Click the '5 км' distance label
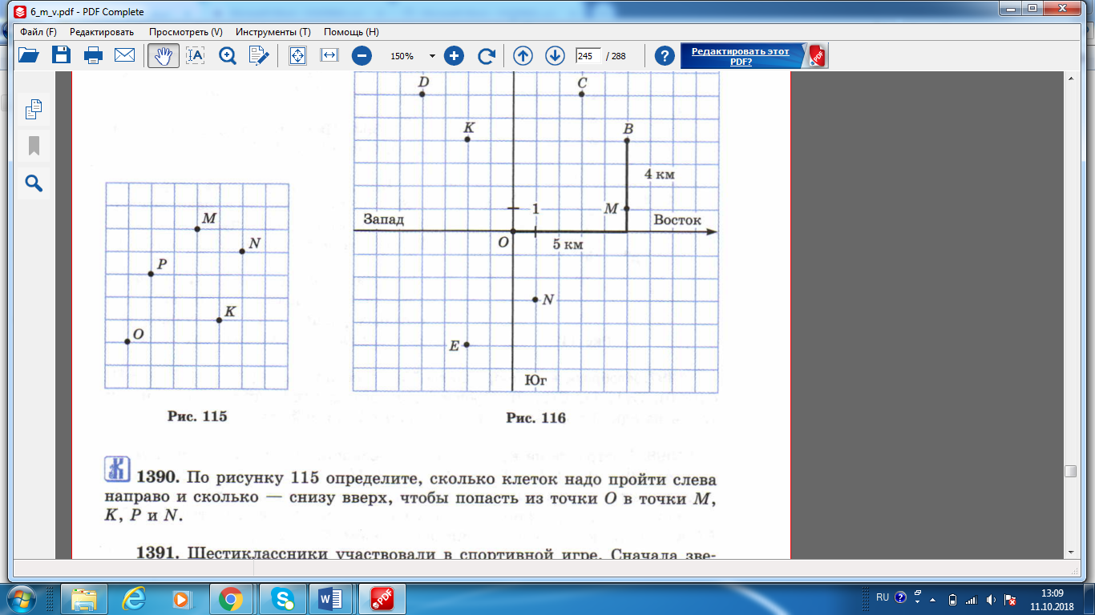Image resolution: width=1095 pixels, height=615 pixels. pos(568,244)
